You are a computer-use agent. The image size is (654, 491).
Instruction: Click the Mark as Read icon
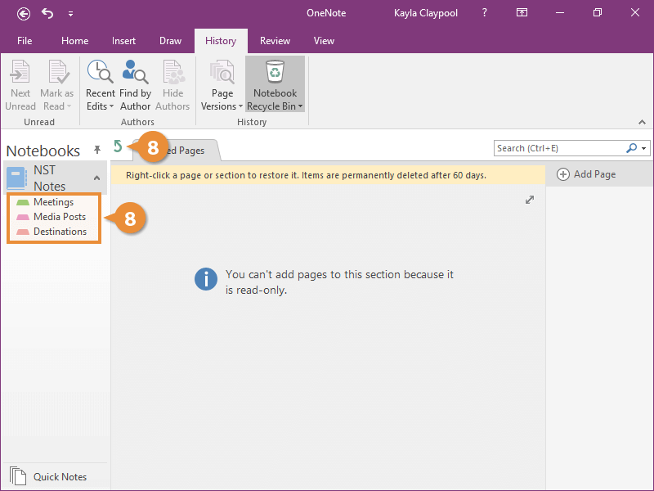pyautogui.click(x=58, y=72)
